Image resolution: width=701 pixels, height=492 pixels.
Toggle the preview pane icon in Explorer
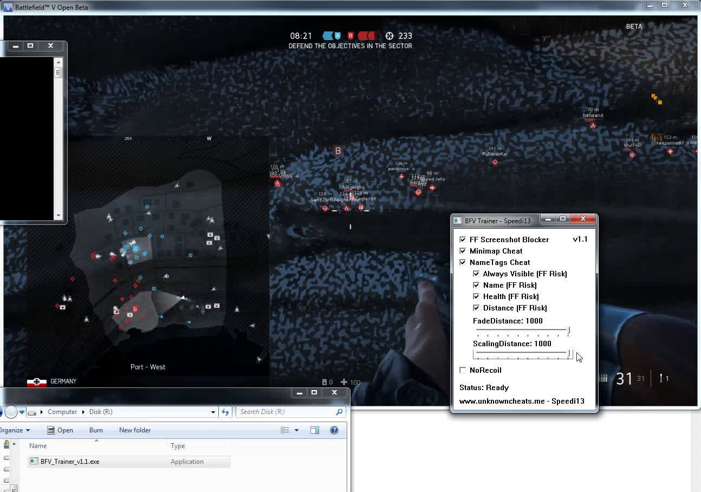coord(315,430)
